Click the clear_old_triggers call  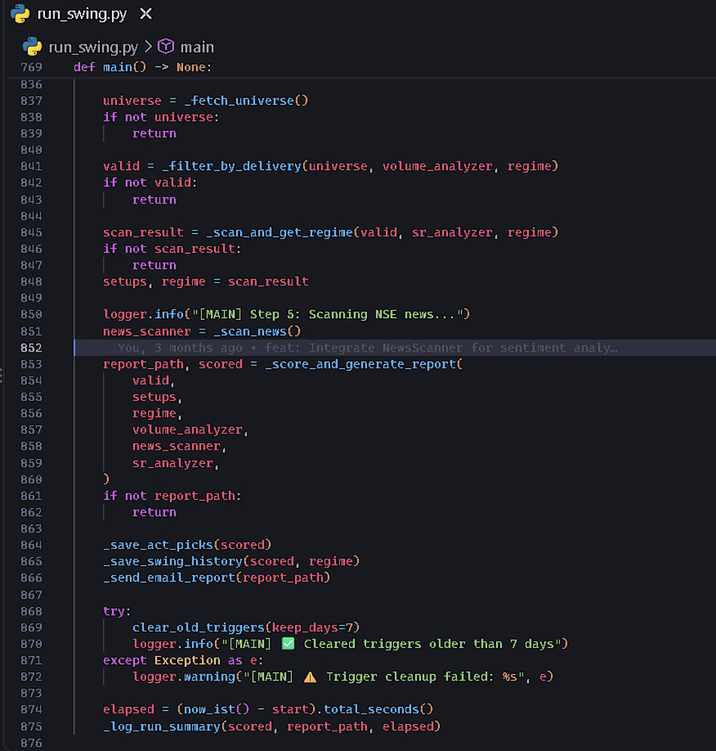point(199,627)
